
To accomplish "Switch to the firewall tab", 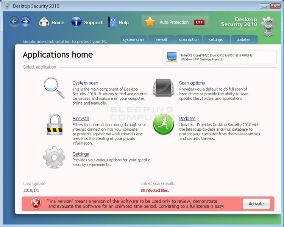I will click(x=161, y=39).
